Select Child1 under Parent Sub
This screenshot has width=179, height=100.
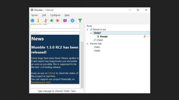coord(97,47)
